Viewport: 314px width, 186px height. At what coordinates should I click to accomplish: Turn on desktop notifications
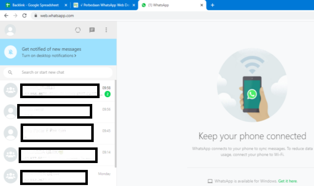[48, 56]
